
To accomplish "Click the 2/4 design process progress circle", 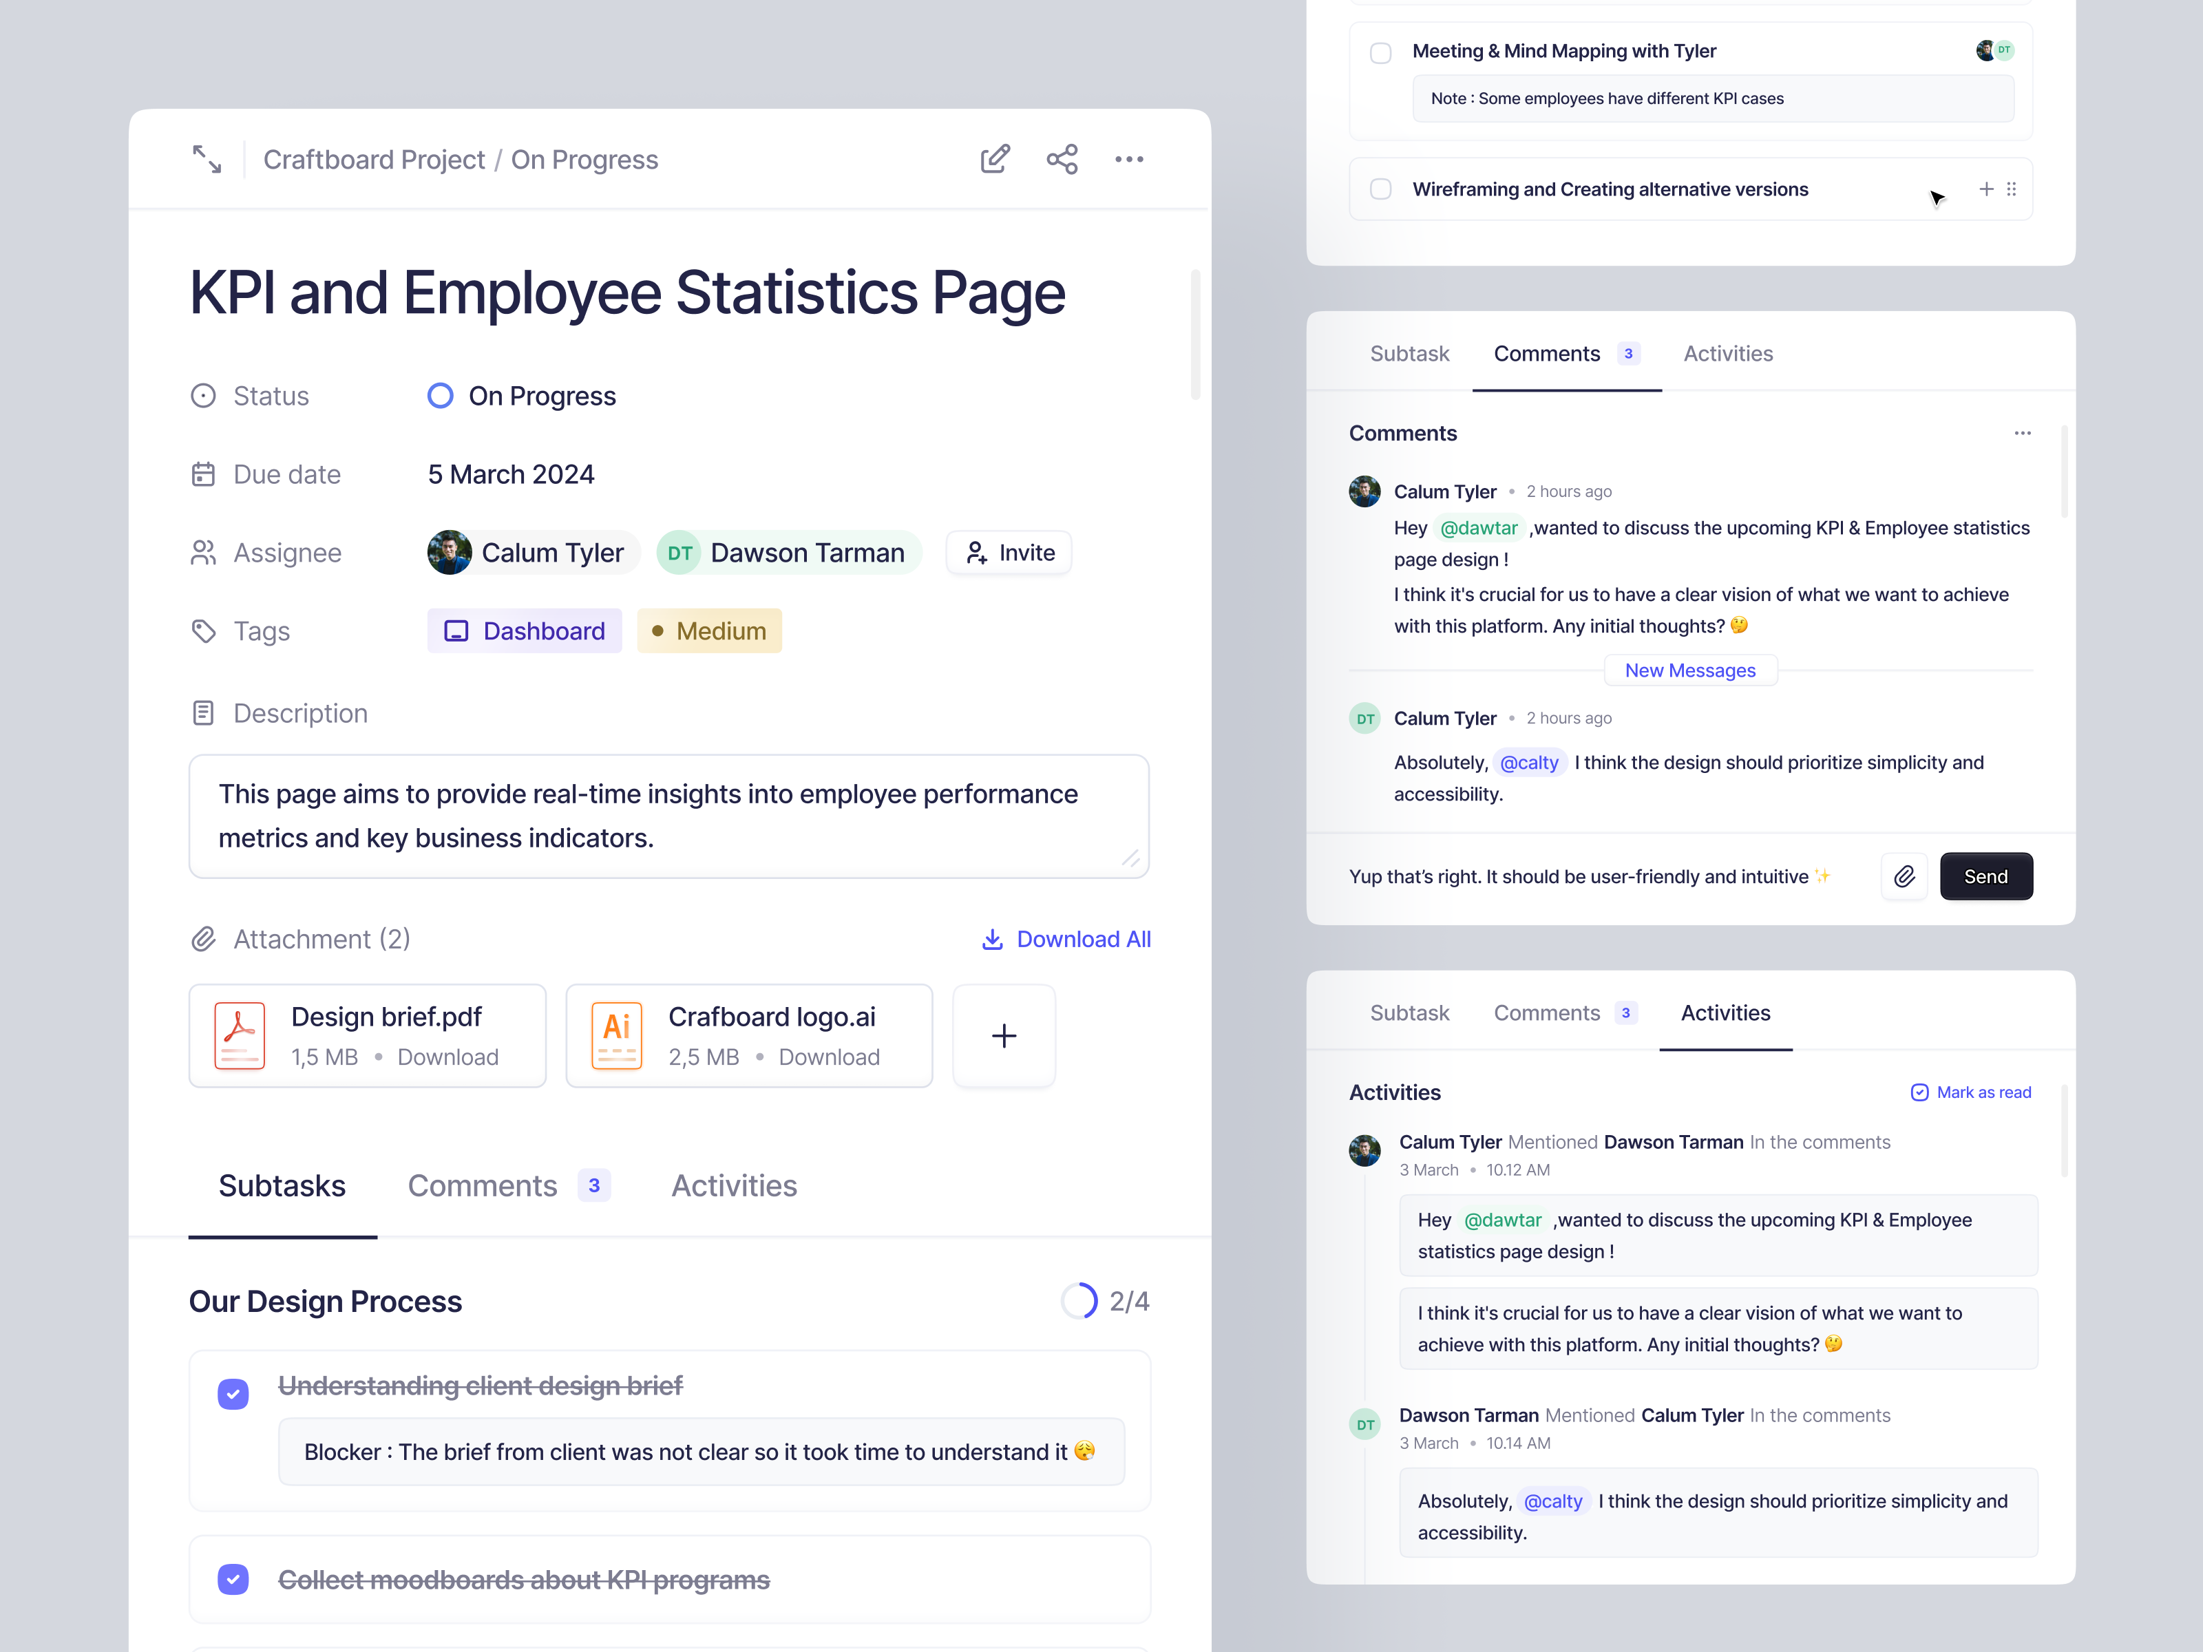I will 1079,1300.
